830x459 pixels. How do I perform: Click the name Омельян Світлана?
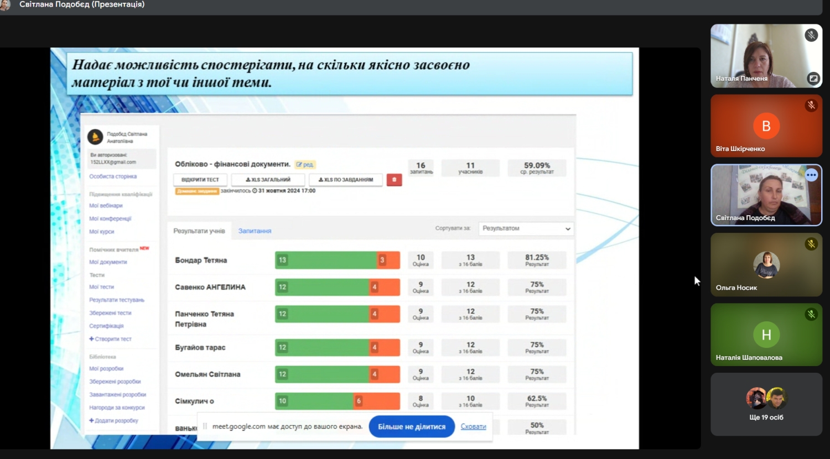coord(207,374)
